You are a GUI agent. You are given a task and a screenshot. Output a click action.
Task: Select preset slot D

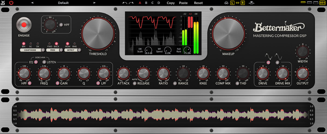click(159, 3)
